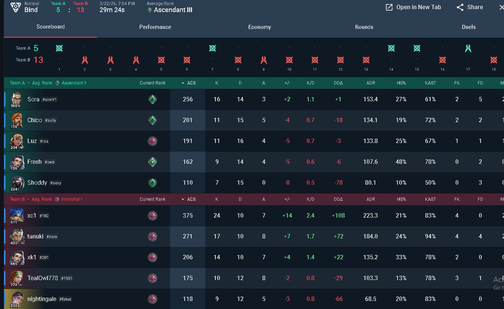
Task: Sort Team A by K/D header
Action: pyautogui.click(x=310, y=83)
